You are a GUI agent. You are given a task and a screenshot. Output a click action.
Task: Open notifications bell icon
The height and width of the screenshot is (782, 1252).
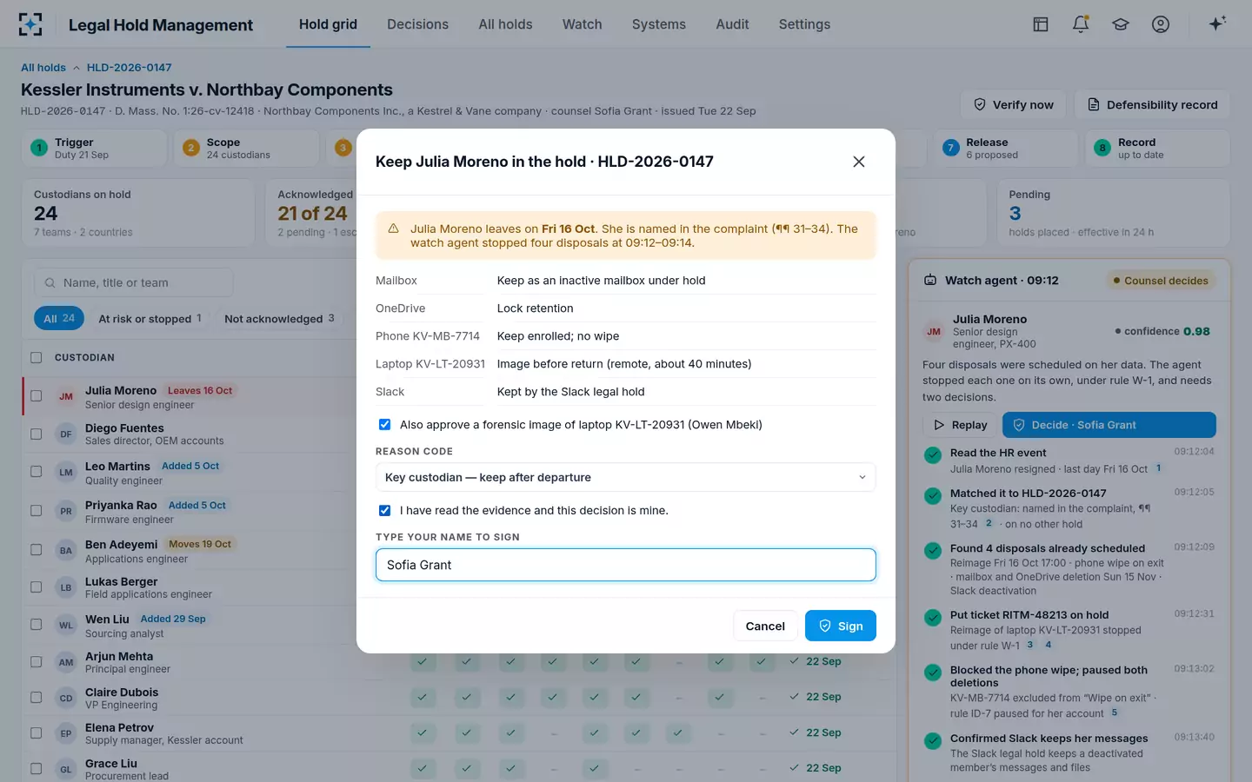tap(1081, 24)
